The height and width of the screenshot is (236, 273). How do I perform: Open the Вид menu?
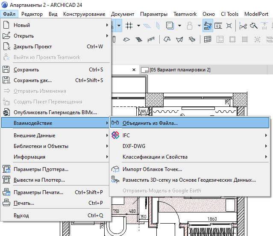[53, 14]
